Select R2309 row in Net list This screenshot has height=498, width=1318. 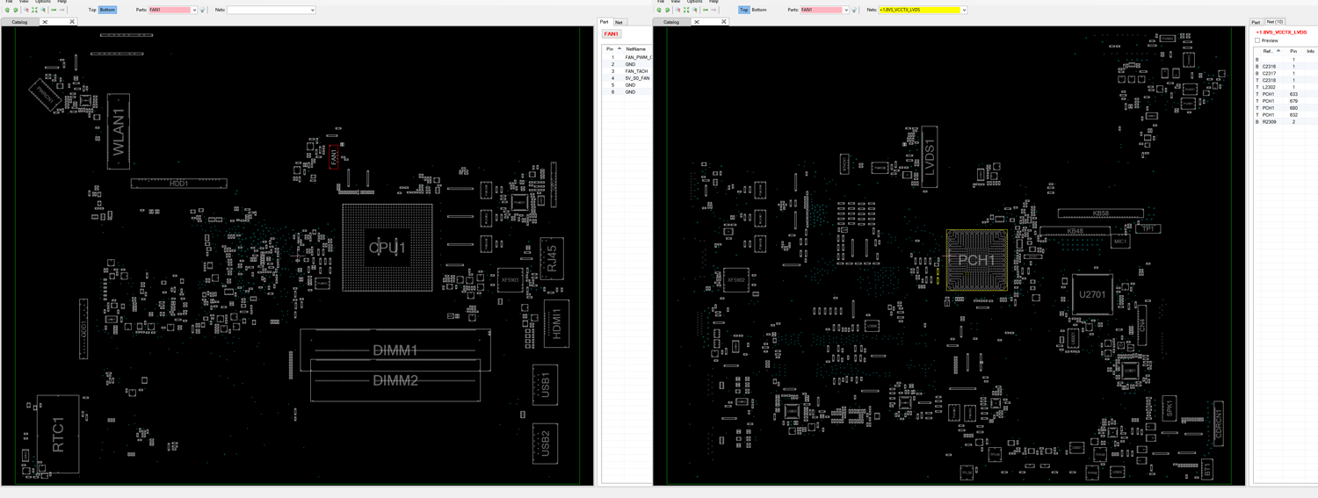point(1285,122)
